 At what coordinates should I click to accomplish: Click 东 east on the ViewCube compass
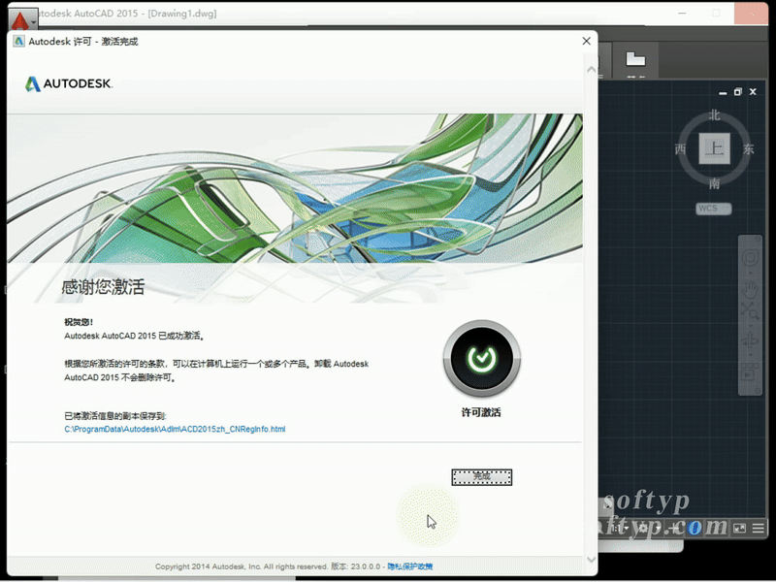(748, 148)
